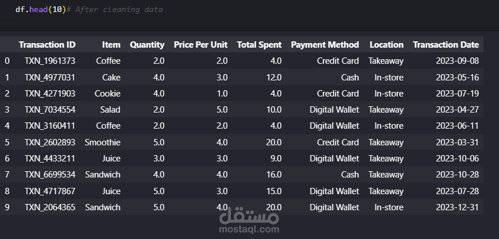Select the 2023-09-08 date cell

click(x=457, y=61)
